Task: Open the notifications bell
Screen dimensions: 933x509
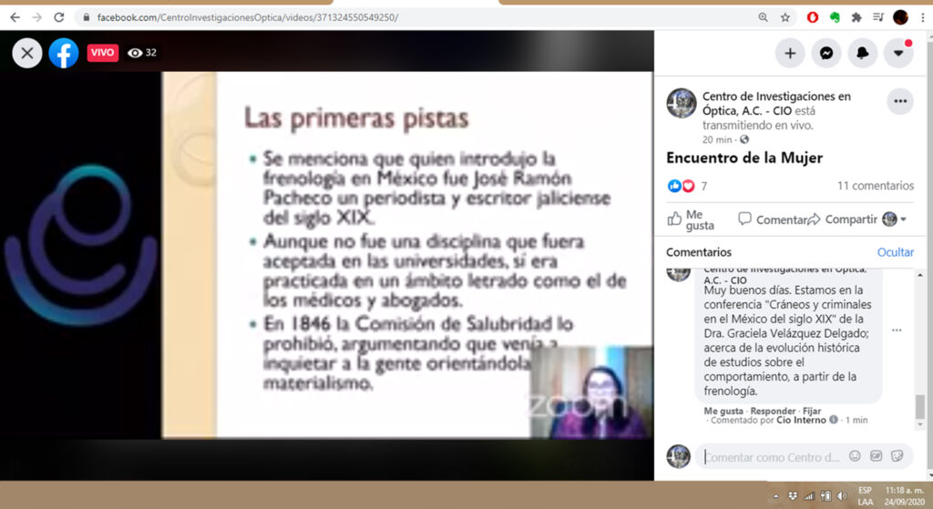Action: tap(862, 54)
